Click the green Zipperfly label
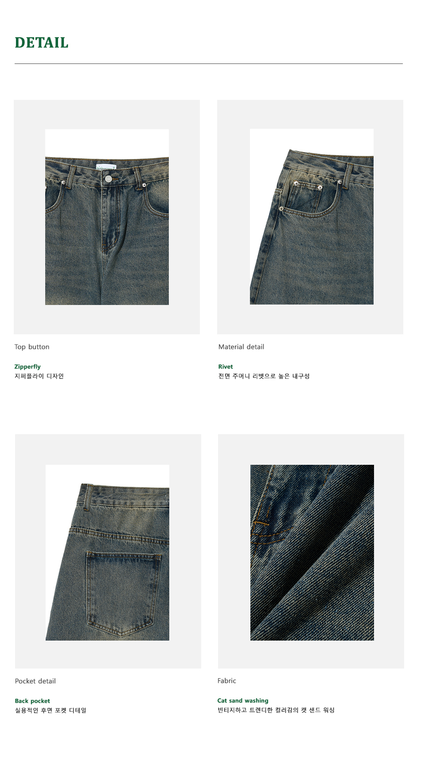This screenshot has height=772, width=421. [x=27, y=367]
